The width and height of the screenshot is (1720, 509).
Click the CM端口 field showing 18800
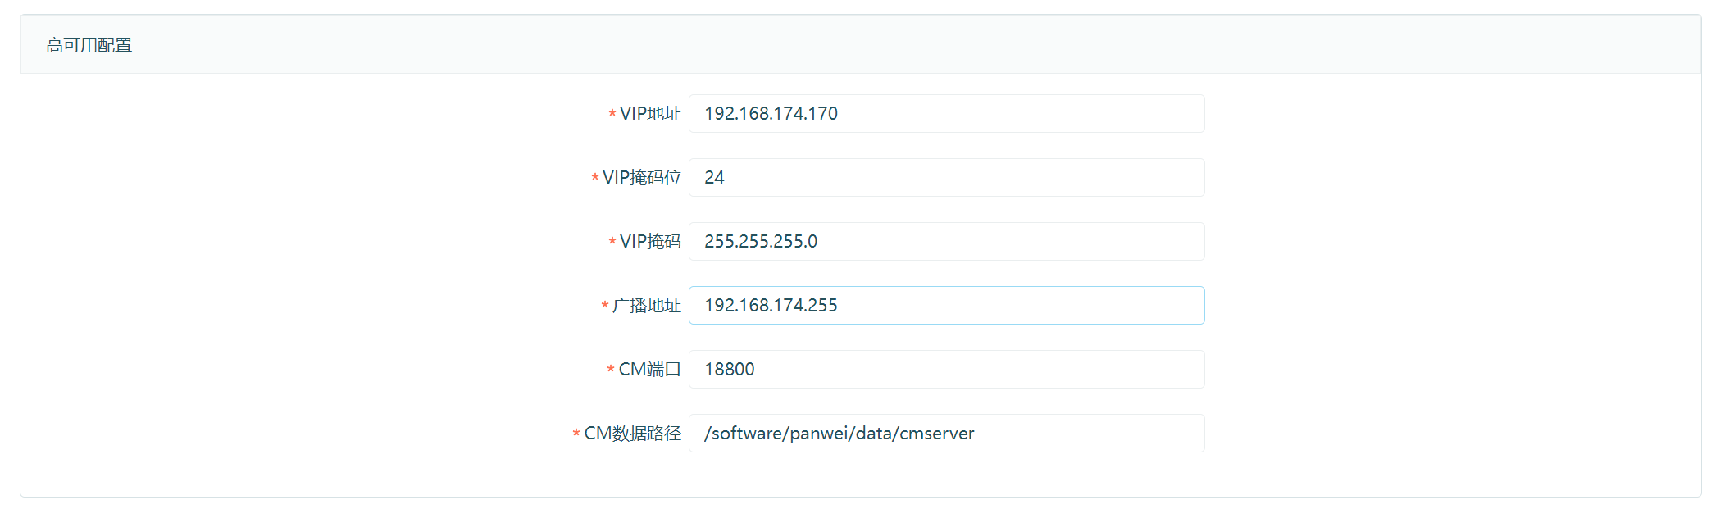946,370
